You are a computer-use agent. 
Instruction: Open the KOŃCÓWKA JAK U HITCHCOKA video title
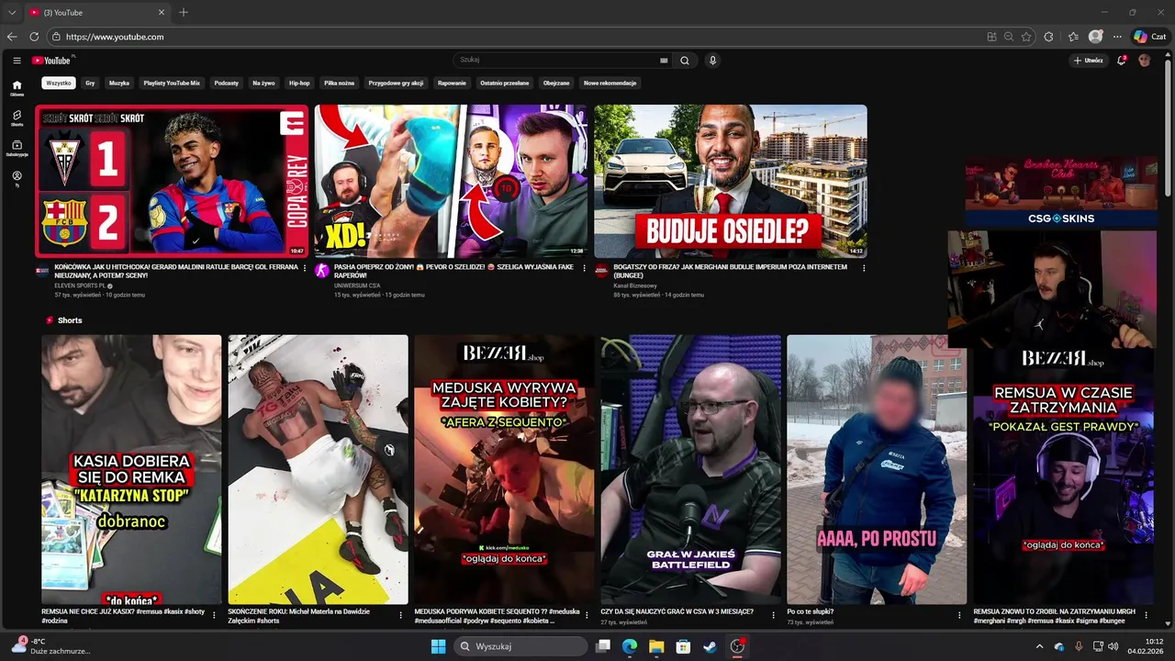pyautogui.click(x=176, y=271)
